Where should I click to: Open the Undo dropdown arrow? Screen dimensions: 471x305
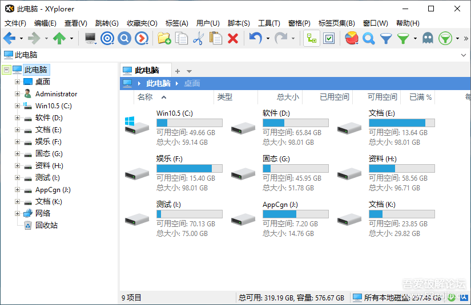pos(268,38)
